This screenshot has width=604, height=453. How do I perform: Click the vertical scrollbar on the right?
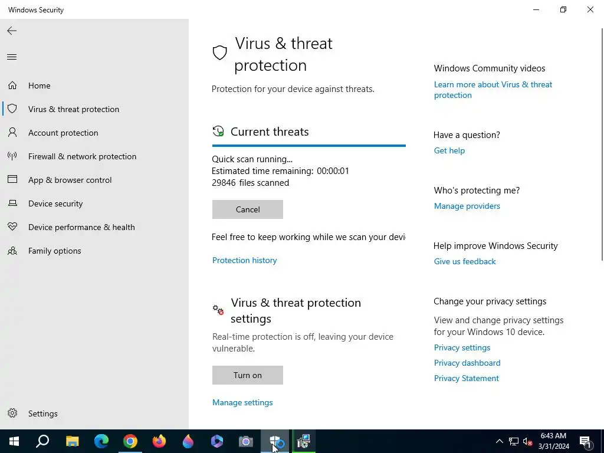(x=602, y=145)
